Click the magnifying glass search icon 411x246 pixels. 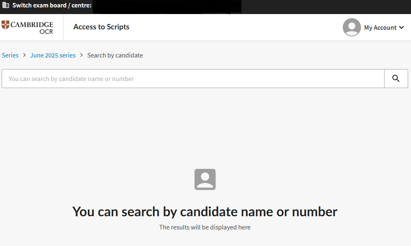point(396,78)
